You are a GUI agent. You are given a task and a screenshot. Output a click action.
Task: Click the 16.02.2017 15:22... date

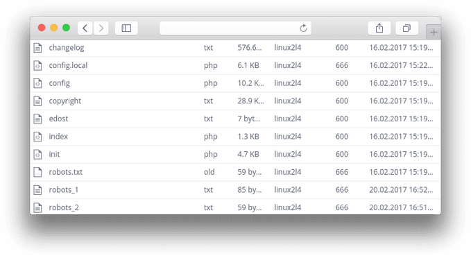pos(401,65)
